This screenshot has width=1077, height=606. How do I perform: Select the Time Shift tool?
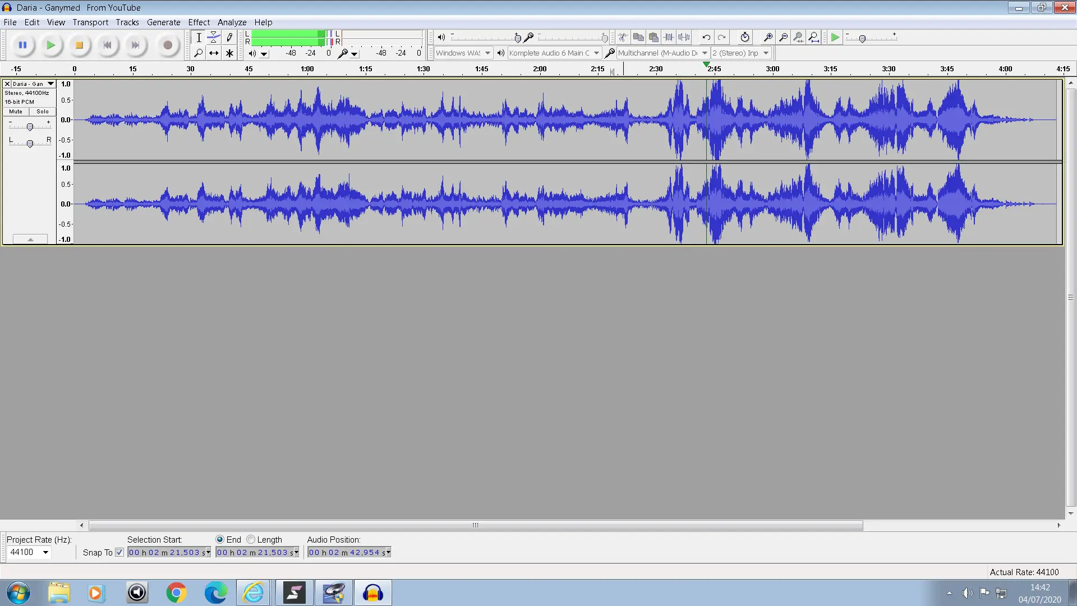click(x=214, y=53)
